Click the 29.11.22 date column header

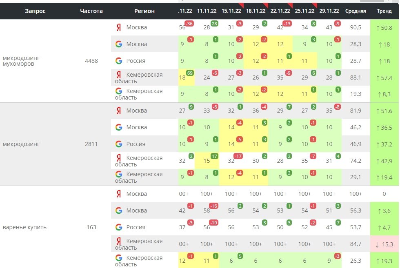click(x=329, y=11)
